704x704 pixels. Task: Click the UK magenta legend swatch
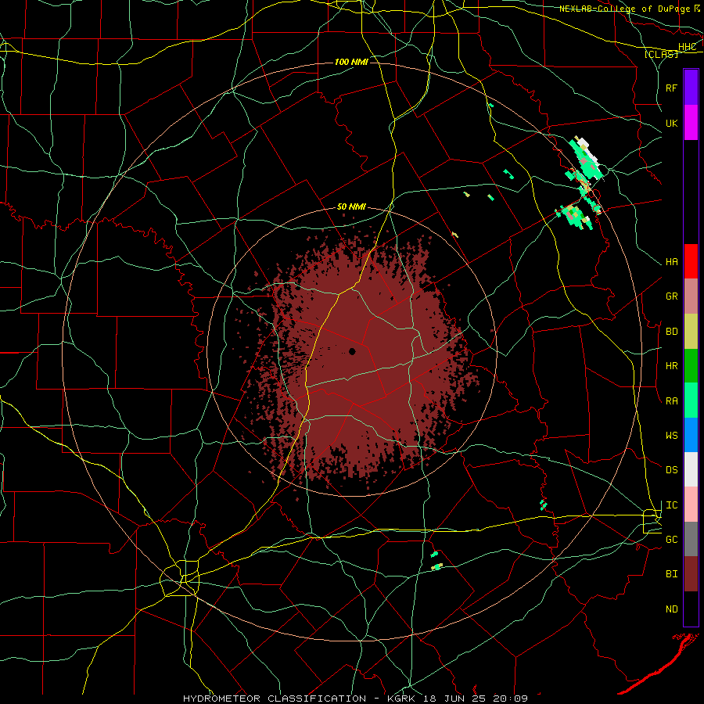[x=691, y=123]
